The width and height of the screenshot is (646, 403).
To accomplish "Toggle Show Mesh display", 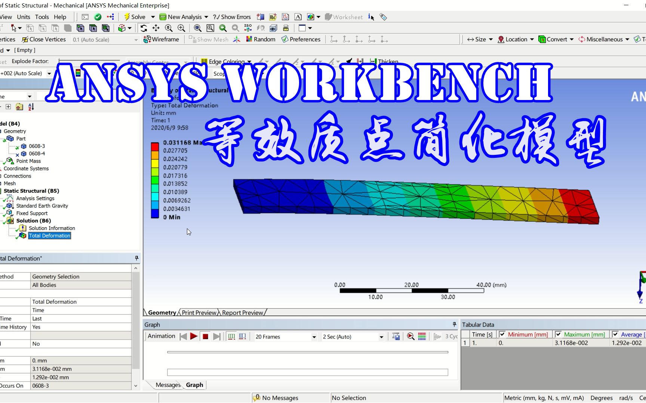I will [208, 39].
